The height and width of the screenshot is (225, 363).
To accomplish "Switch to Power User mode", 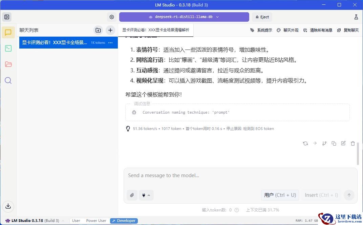I will 96,221.
